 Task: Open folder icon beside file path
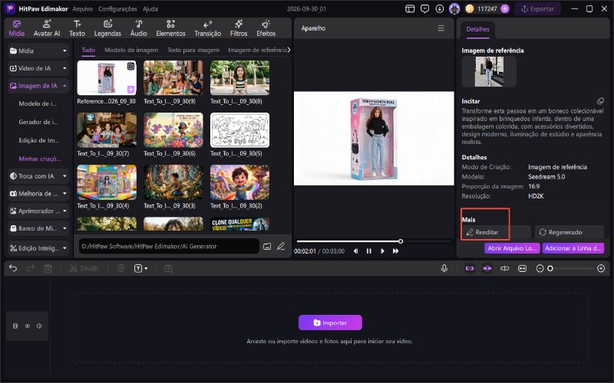point(267,246)
